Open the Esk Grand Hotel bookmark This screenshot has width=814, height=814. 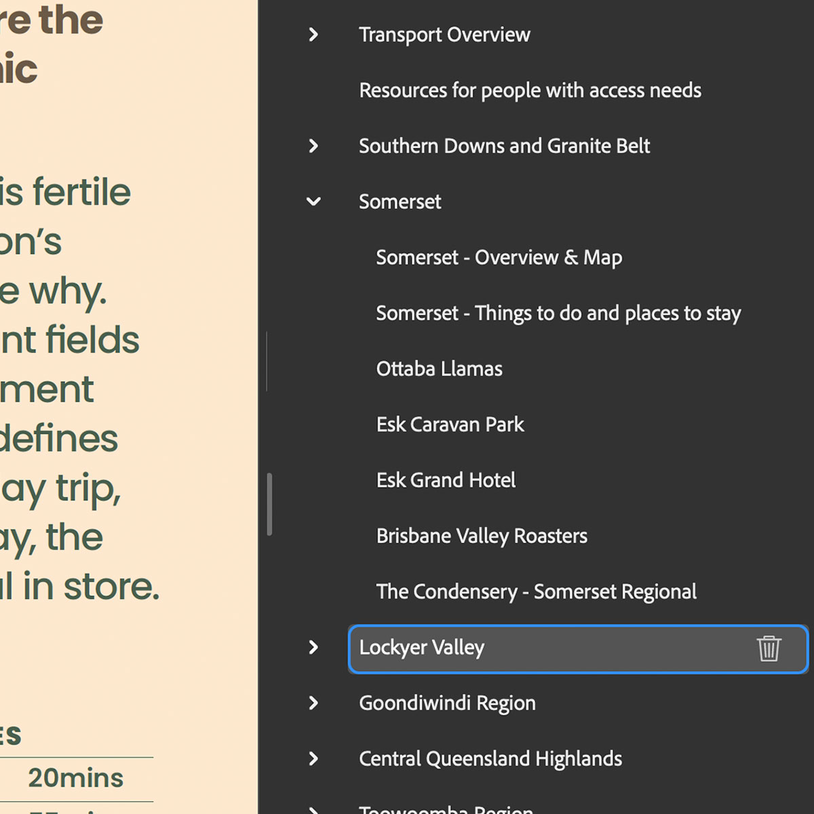point(446,480)
